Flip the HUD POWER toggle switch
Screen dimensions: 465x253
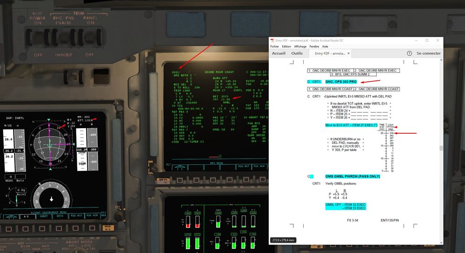39,38
